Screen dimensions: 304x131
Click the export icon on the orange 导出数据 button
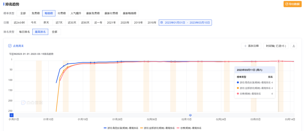pyautogui.click(x=287, y=4)
